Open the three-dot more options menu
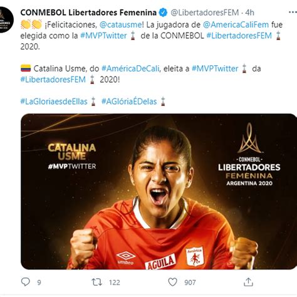 (293, 13)
